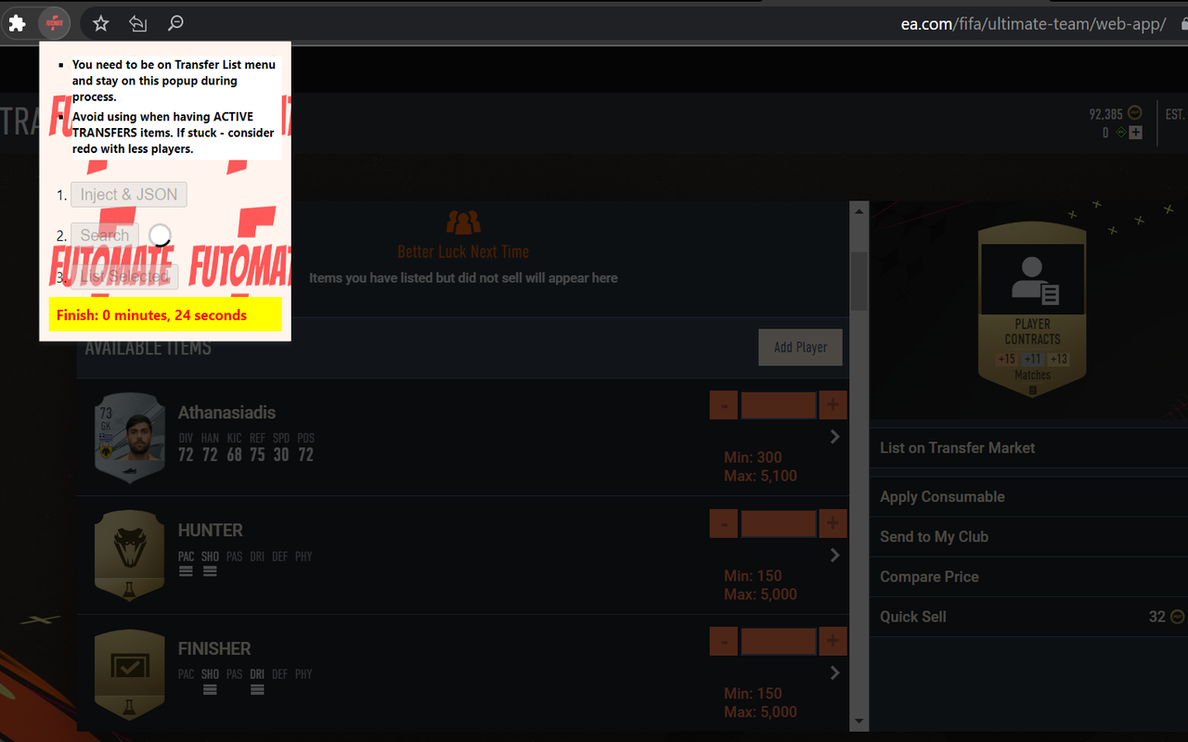Click Inject & JSON in the Futomate popup
The height and width of the screenshot is (742, 1188).
point(129,195)
